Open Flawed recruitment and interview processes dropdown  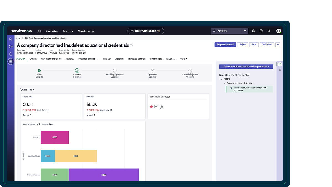click(x=246, y=66)
